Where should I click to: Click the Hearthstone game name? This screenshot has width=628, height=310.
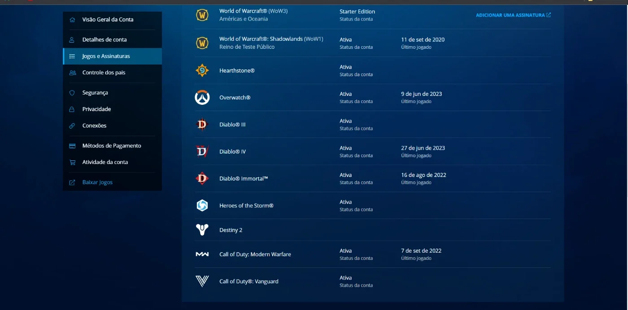(237, 71)
